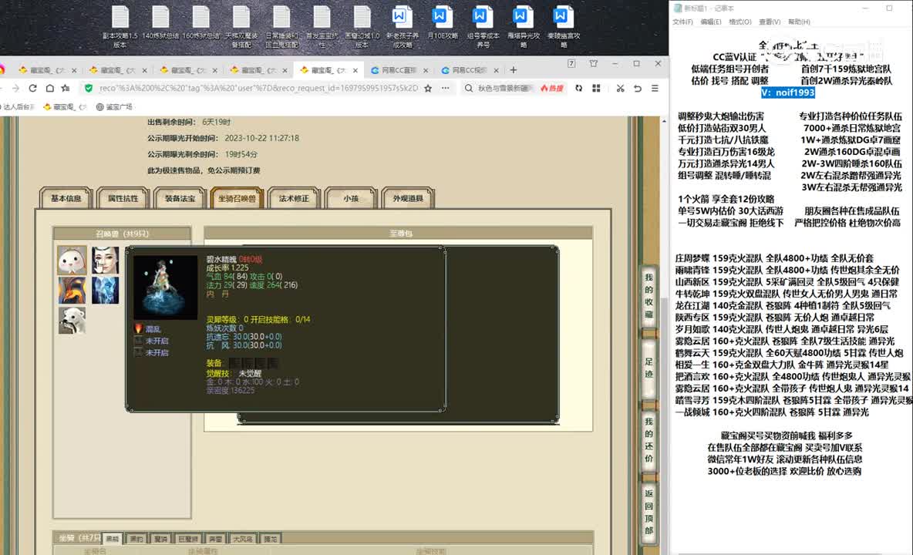Open the 外观道具 tab

(408, 198)
